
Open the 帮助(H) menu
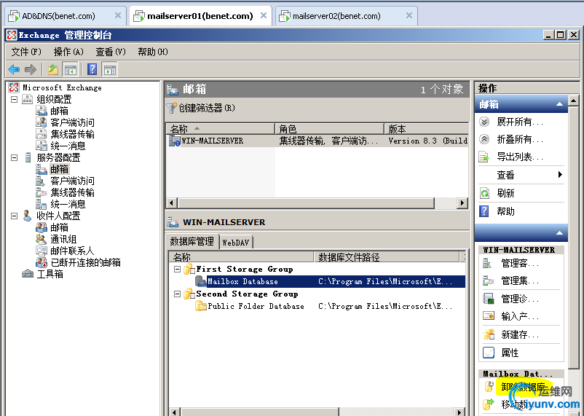153,52
